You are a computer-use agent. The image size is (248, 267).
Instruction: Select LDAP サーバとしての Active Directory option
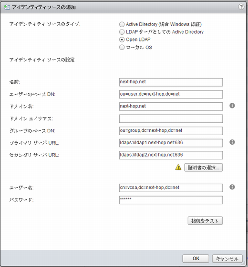(x=122, y=32)
